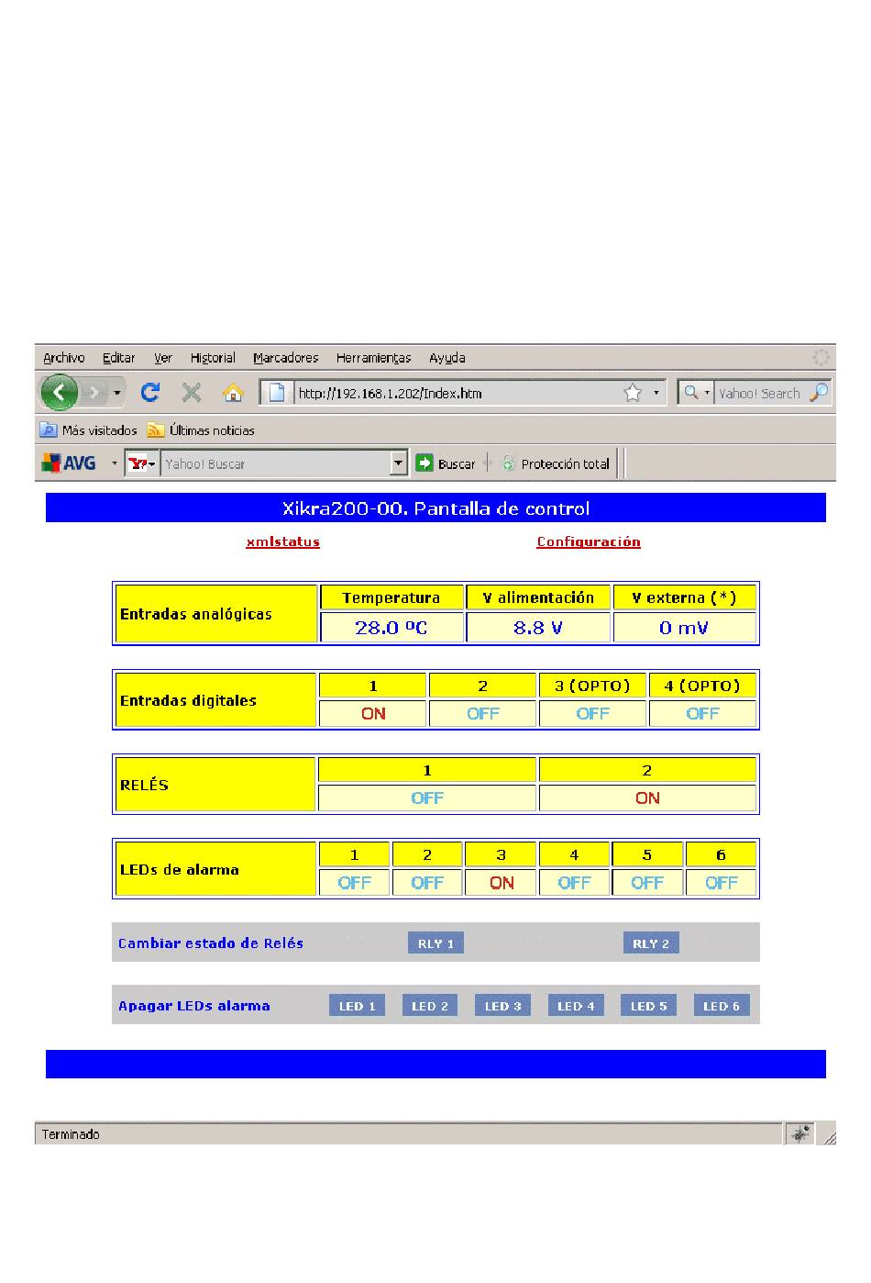Image resolution: width=871 pixels, height=1283 pixels.
Task: Open the Configuración link
Action: pos(589,541)
